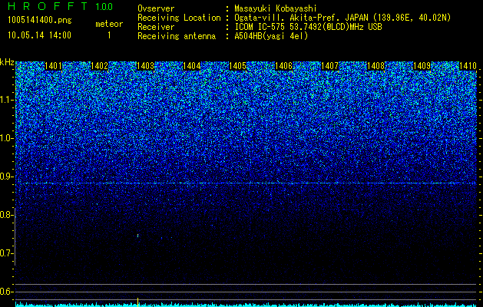483x307 pixels.
Task: Click the 1402 time marker
Action: click(x=100, y=66)
